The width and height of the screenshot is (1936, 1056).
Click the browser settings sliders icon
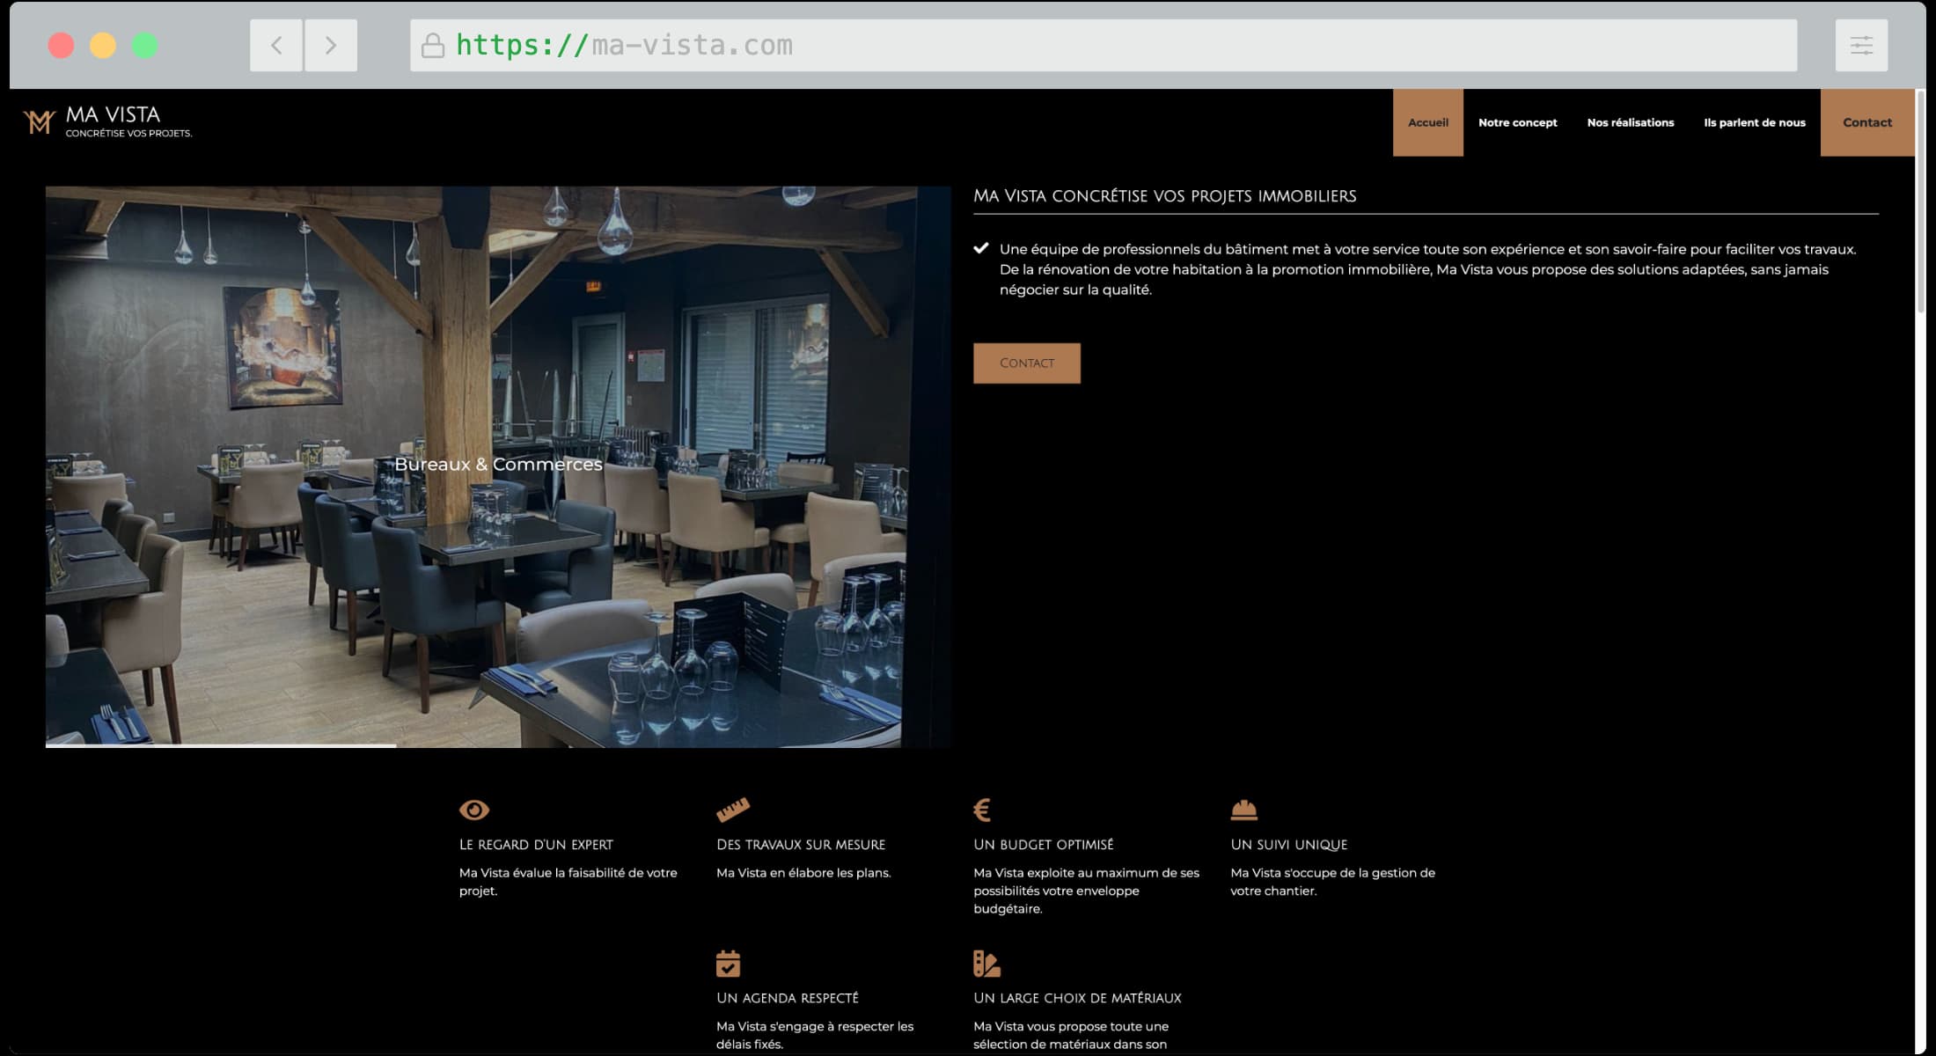point(1861,45)
